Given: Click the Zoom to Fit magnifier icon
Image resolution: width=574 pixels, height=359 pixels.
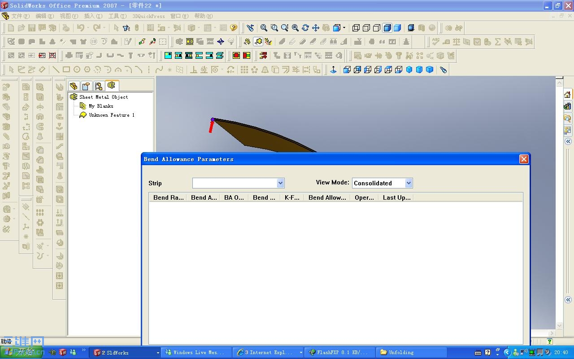Looking at the screenshot, I should click(264, 28).
